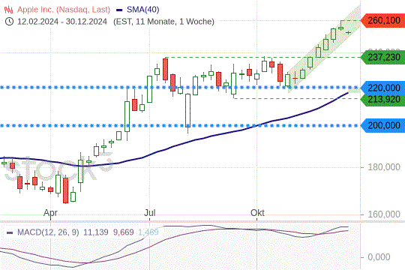
Task: Click the Apr time axis label
Action: pyautogui.click(x=50, y=213)
